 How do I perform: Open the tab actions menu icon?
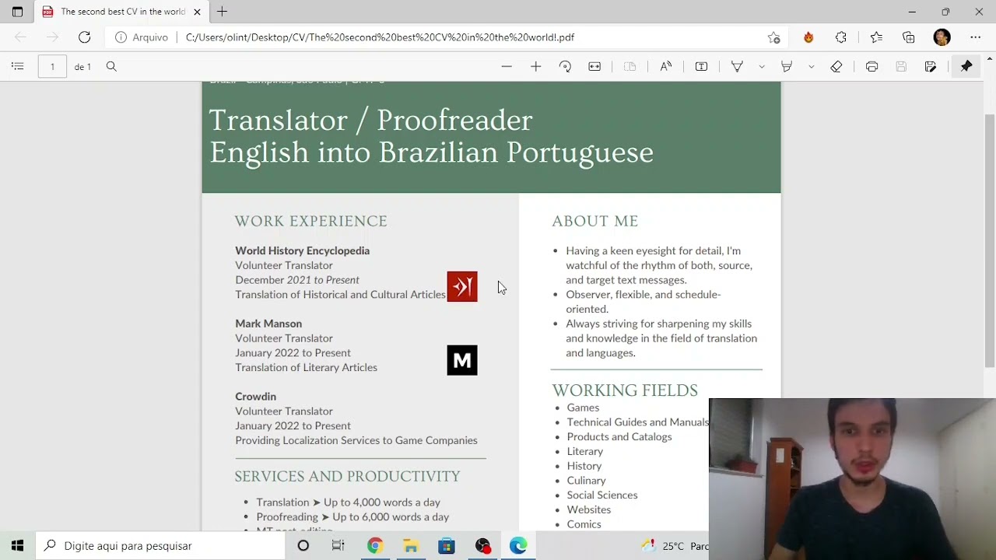(17, 12)
